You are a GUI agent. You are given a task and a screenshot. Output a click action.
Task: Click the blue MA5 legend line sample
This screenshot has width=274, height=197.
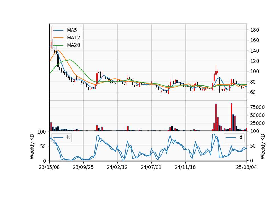pyautogui.click(x=58, y=30)
